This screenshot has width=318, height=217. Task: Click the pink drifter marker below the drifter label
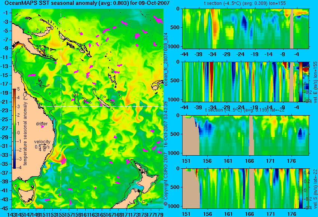[42, 127]
